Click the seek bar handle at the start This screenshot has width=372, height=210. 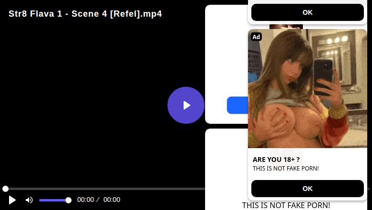click(x=5, y=189)
